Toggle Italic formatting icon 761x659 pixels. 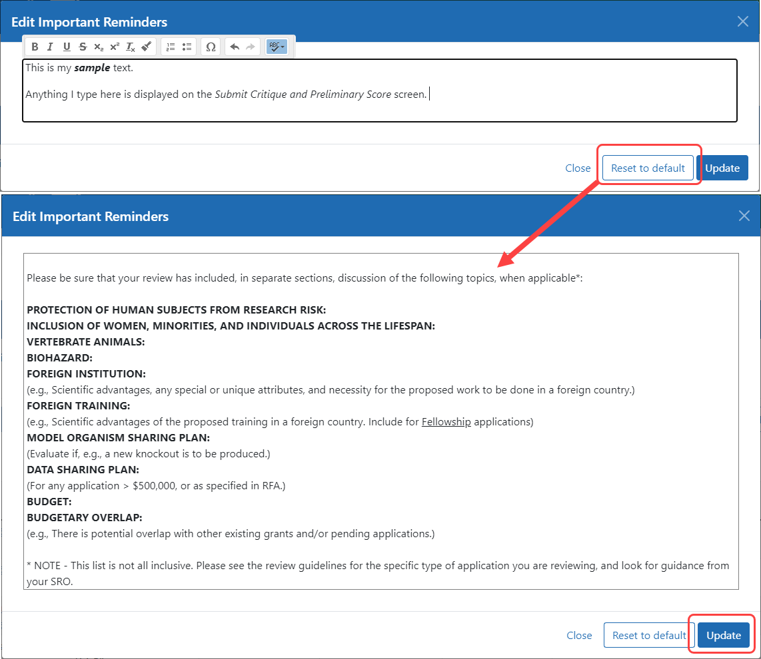point(50,47)
